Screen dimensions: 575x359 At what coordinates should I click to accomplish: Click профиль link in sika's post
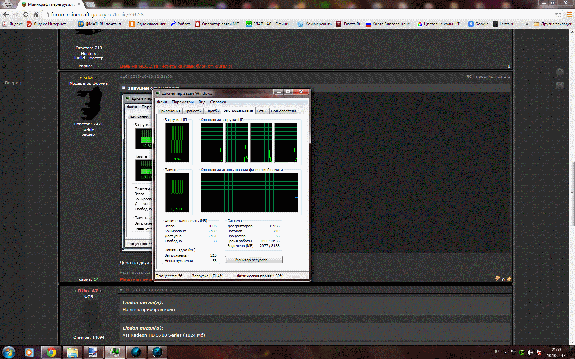click(x=484, y=76)
